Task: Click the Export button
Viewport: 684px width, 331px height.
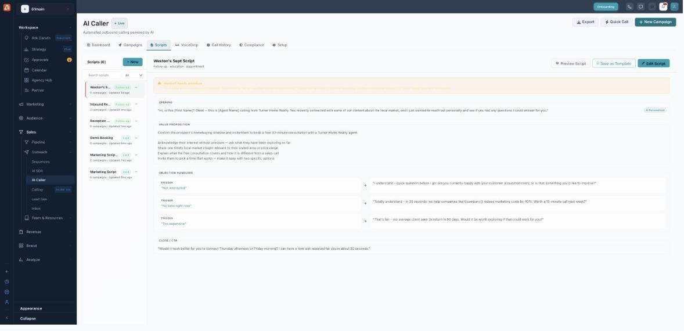Action: pos(585,22)
